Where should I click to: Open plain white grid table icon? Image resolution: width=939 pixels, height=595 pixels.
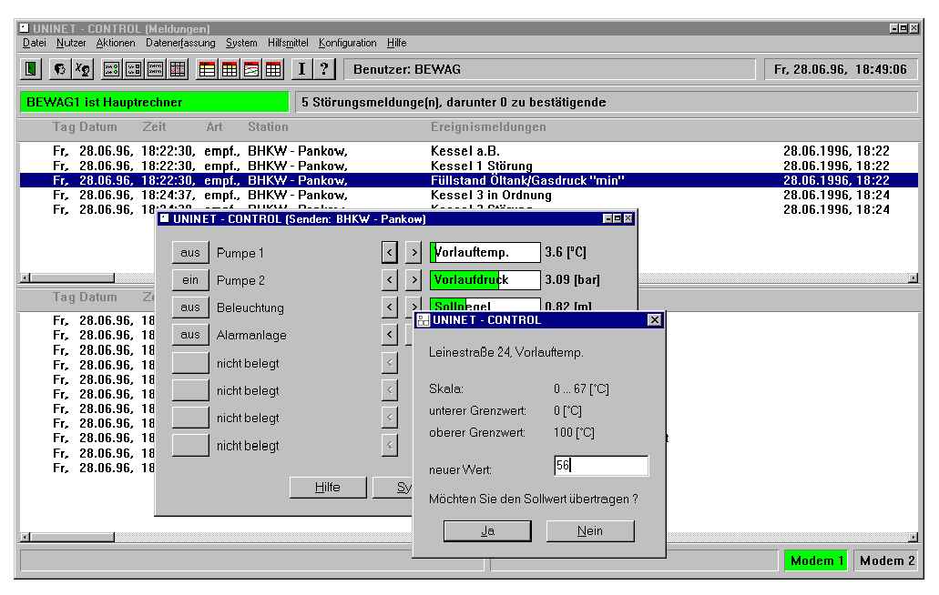273,69
